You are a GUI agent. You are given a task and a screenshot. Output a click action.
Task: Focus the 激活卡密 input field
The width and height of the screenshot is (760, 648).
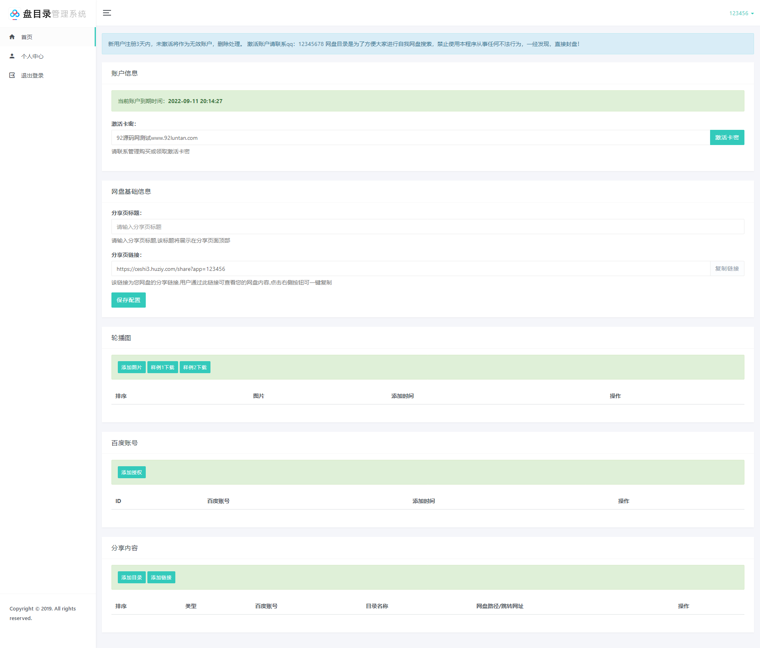[411, 137]
